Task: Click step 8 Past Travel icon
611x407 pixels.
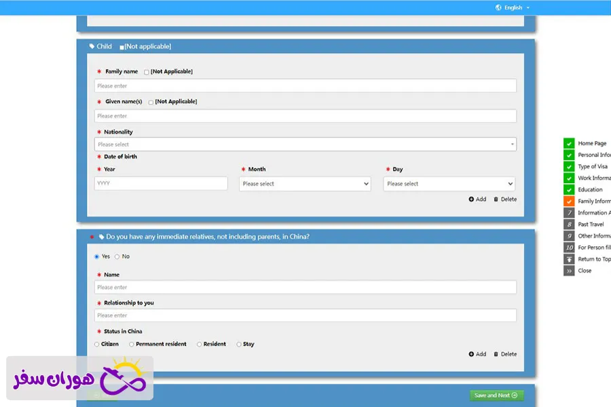Action: coord(569,225)
